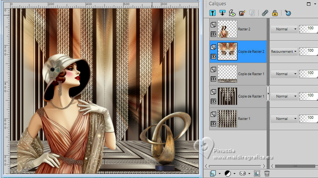Click the layer styles icon beside trash
Image resolution: width=318 pixels, height=178 pixels.
tap(257, 173)
